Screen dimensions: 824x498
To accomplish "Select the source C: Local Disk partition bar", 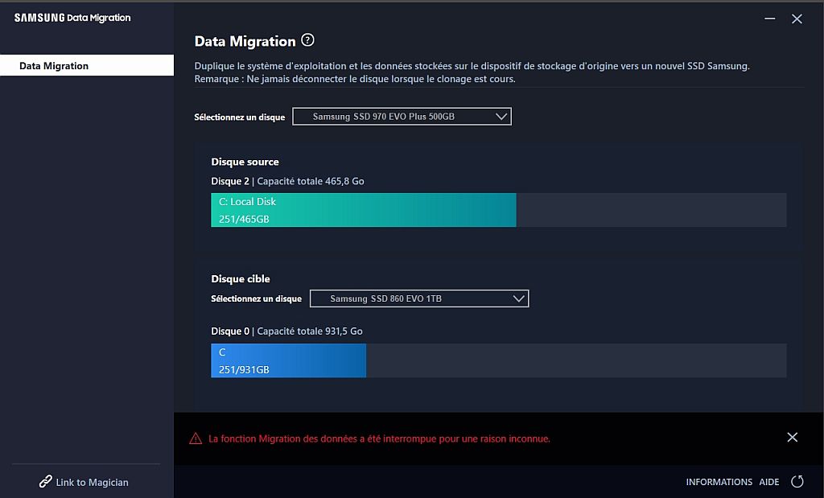I will pyautogui.click(x=364, y=210).
